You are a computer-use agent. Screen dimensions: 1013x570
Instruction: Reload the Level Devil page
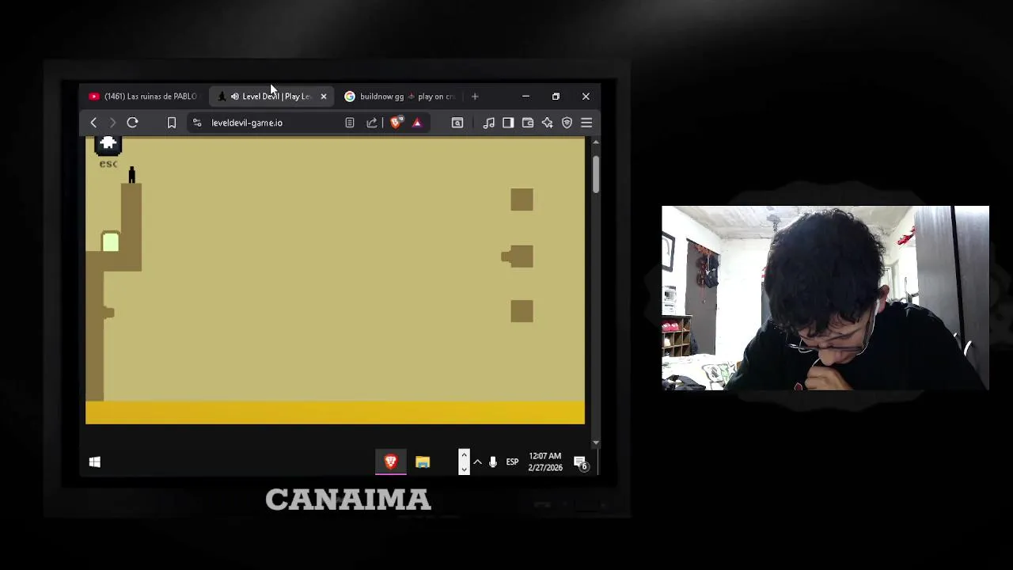coord(132,123)
